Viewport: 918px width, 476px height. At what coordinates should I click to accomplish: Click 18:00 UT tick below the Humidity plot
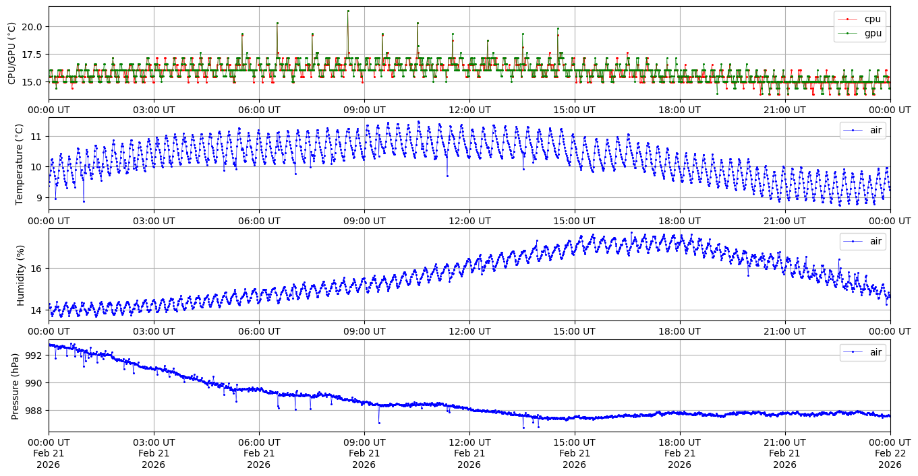click(679, 331)
